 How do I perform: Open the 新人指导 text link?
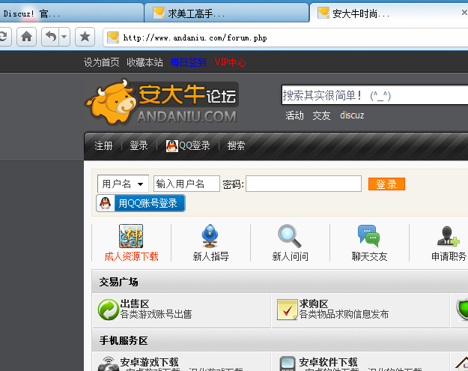[210, 256]
